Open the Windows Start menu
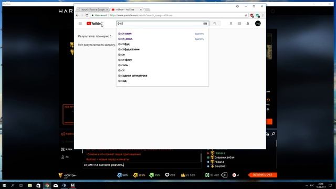This screenshot has height=189, width=336. [4, 185]
